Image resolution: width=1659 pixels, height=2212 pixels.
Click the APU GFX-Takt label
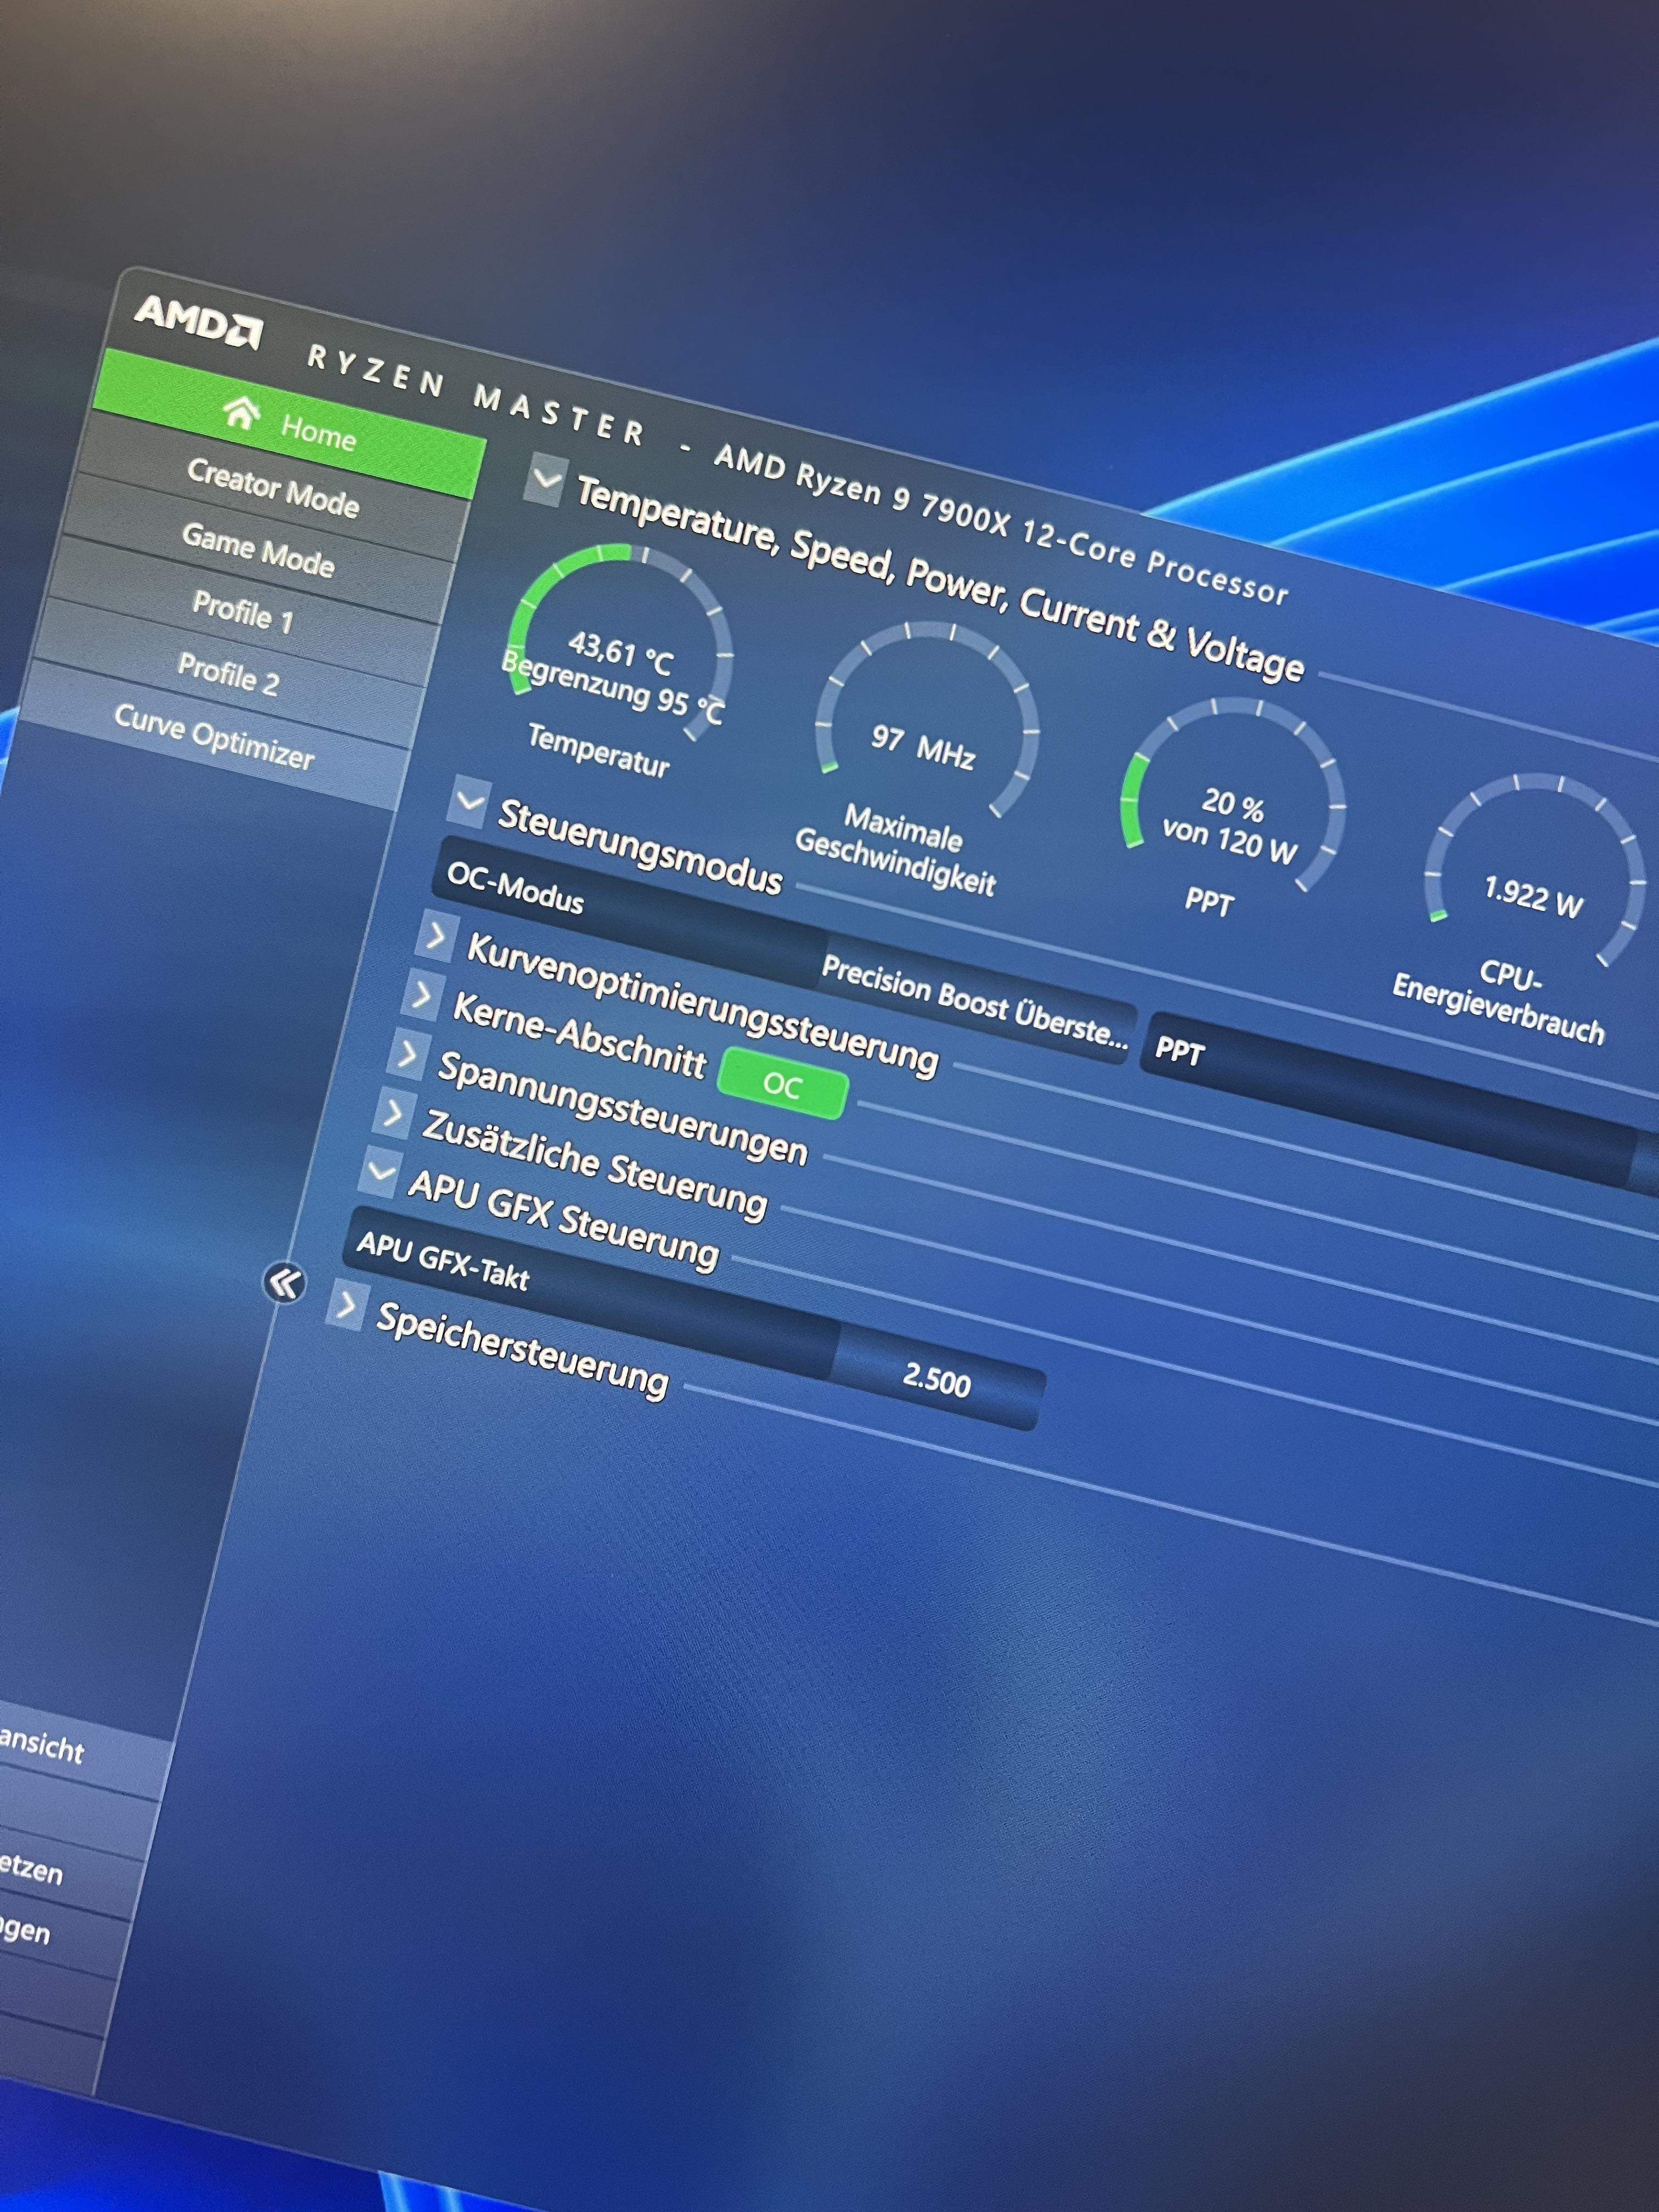pyautogui.click(x=443, y=1259)
